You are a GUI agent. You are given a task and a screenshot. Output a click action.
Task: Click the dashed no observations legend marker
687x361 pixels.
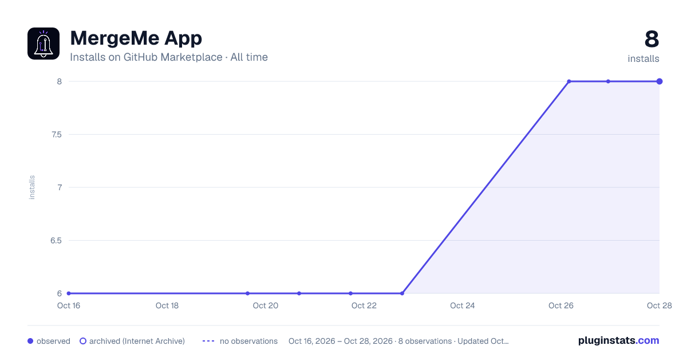click(208, 341)
